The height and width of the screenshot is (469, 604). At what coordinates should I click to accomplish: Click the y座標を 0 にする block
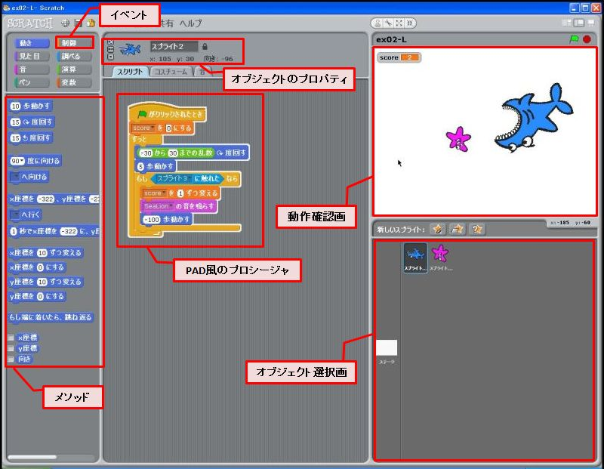[37, 296]
